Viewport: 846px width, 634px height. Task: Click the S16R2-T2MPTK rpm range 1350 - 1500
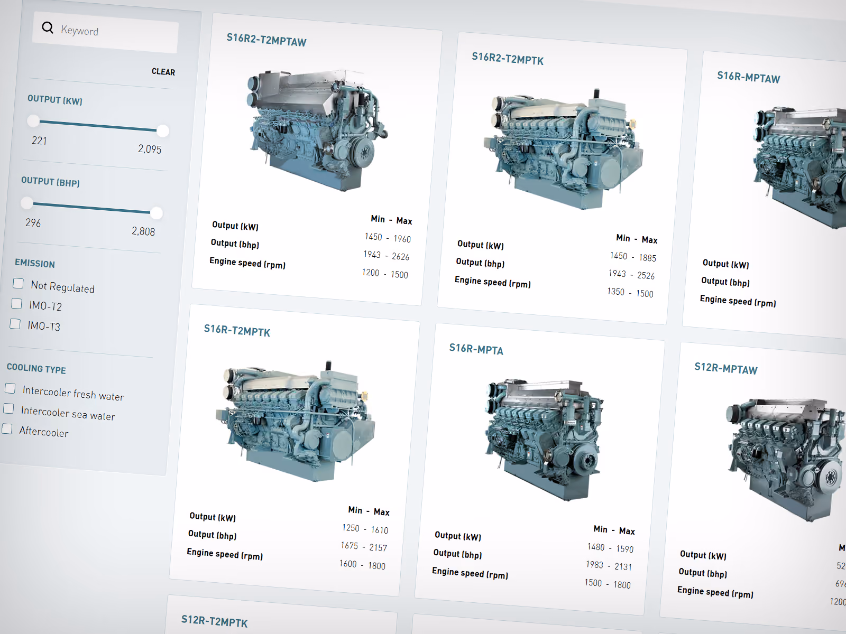630,293
